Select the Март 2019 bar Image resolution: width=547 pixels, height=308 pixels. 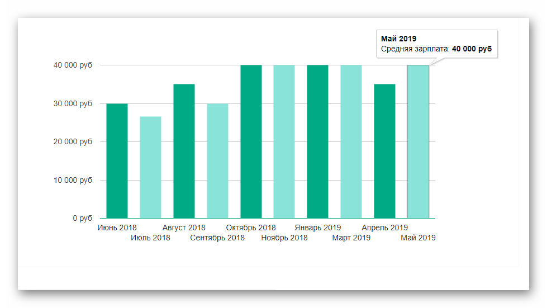tap(351, 141)
